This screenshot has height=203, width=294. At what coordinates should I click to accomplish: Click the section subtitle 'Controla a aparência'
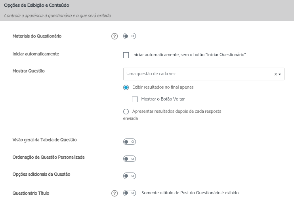point(57,15)
